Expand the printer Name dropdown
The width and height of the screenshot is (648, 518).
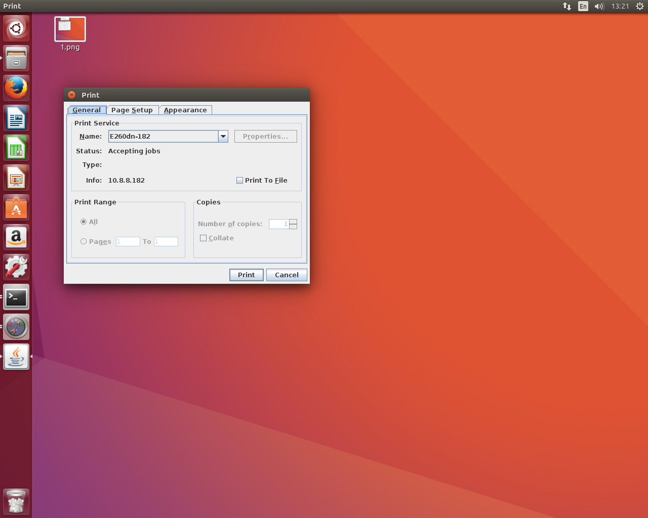tap(223, 137)
